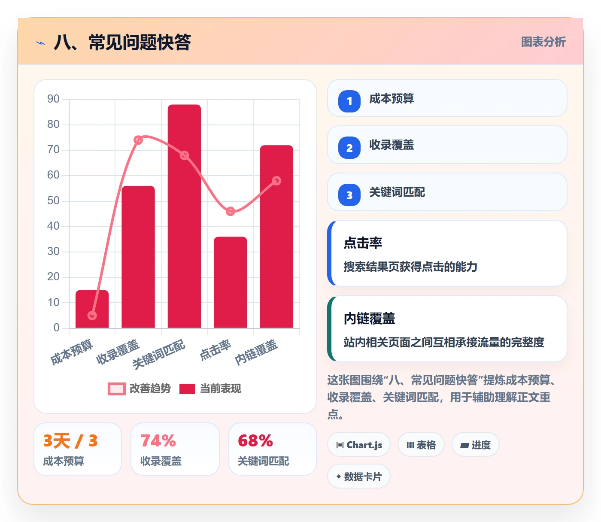Click the 当前表现 legend label
This screenshot has width=601, height=522.
click(221, 389)
